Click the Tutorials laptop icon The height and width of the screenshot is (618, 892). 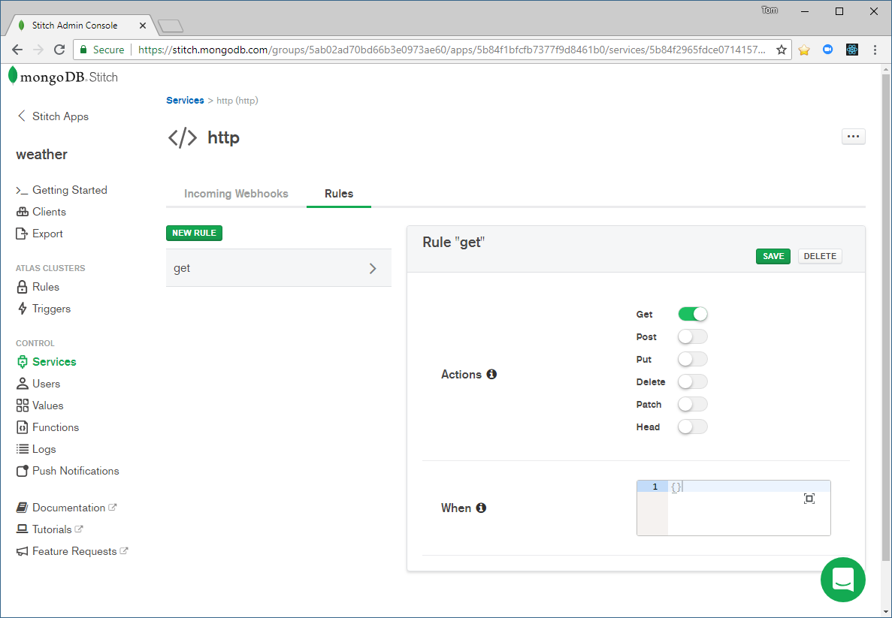[x=23, y=529]
